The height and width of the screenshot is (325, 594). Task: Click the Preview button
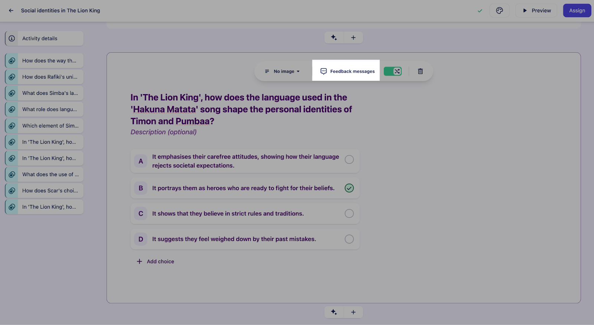pos(536,10)
